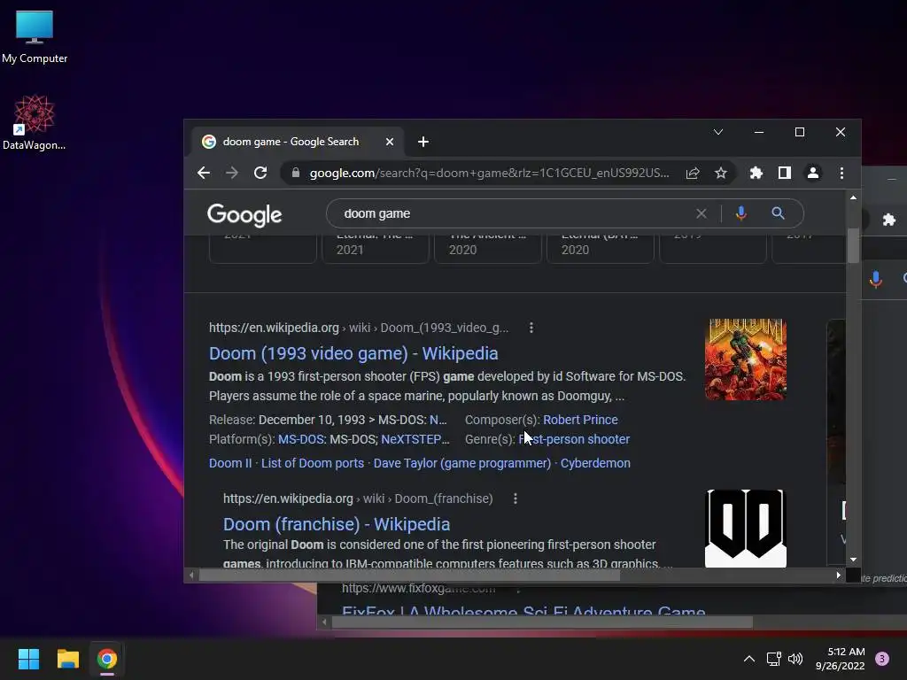Reload the Google search page
Viewport: 907px width, 680px height.
[x=260, y=173]
